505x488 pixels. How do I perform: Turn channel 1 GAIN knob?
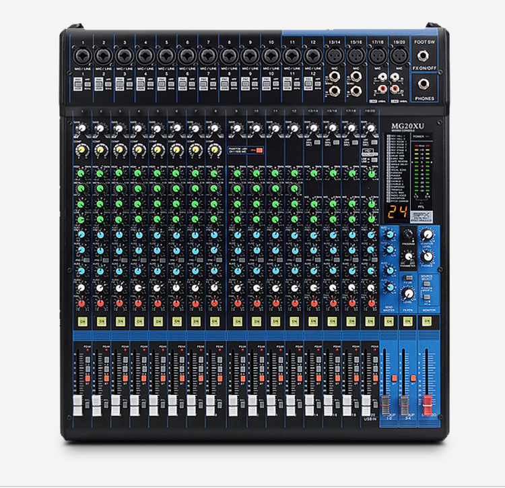pyautogui.click(x=81, y=128)
